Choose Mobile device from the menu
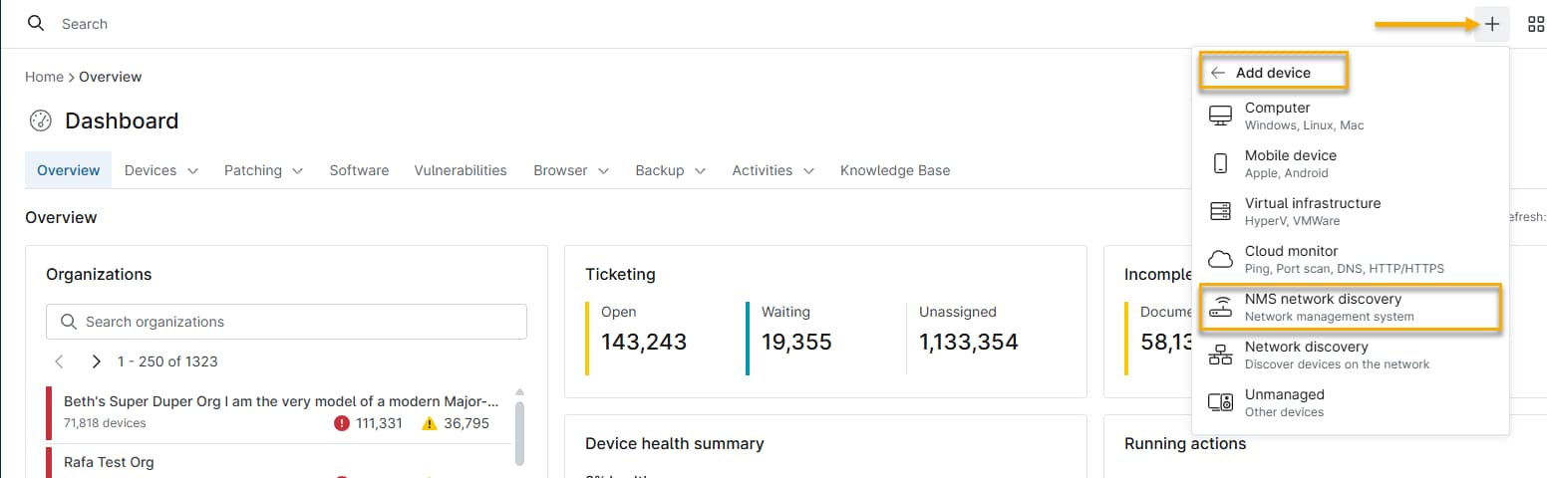 [x=1290, y=163]
